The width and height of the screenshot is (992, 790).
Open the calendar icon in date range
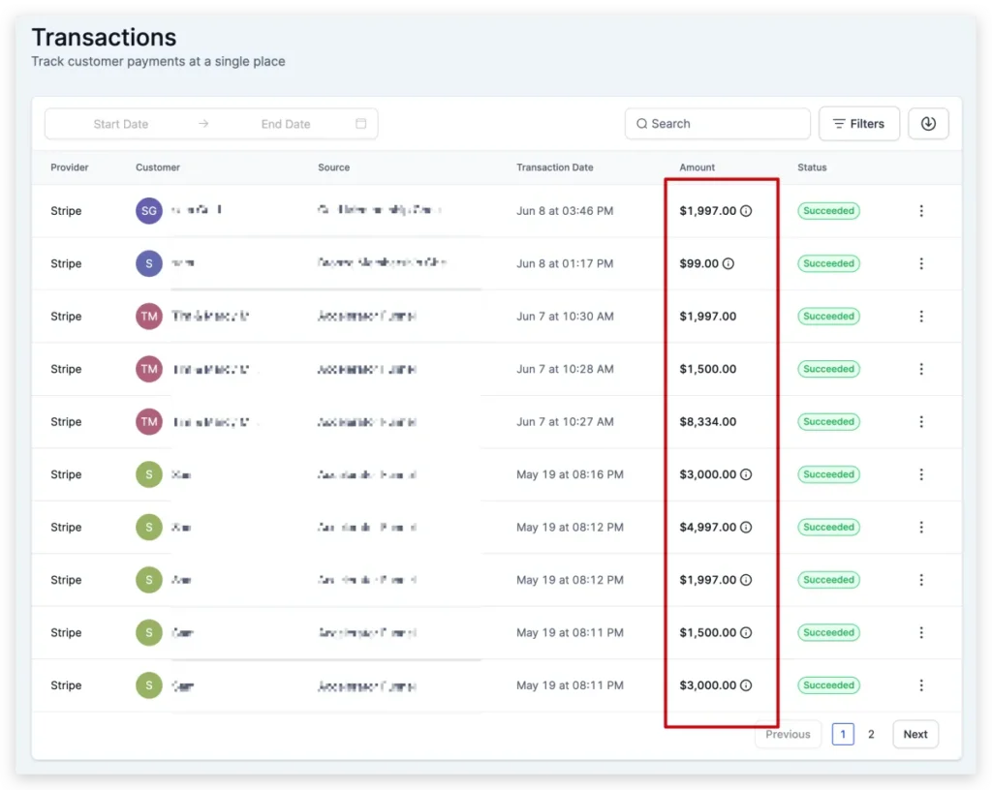pyautogui.click(x=360, y=123)
